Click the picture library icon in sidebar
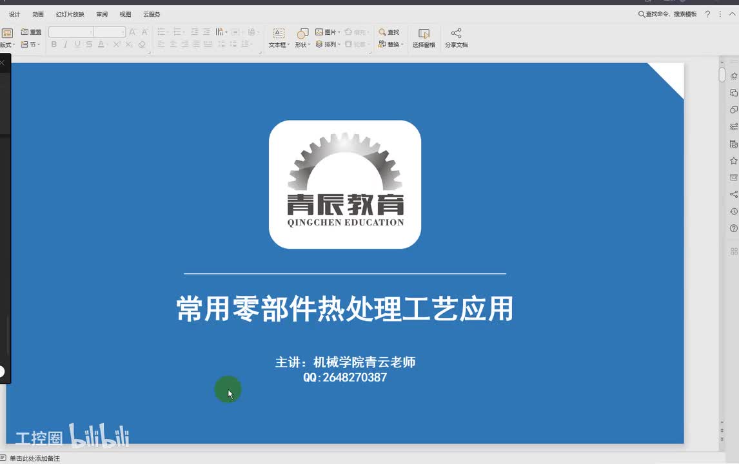The height and width of the screenshot is (464, 739). (733, 144)
